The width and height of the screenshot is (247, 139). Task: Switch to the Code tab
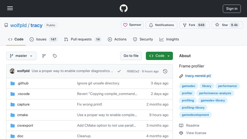pos(16,39)
